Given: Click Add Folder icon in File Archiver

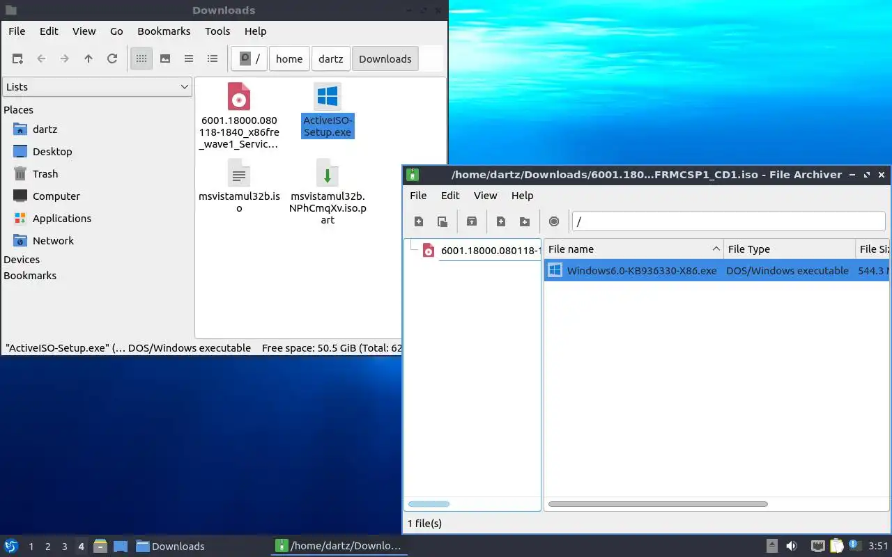Looking at the screenshot, I should 525,221.
